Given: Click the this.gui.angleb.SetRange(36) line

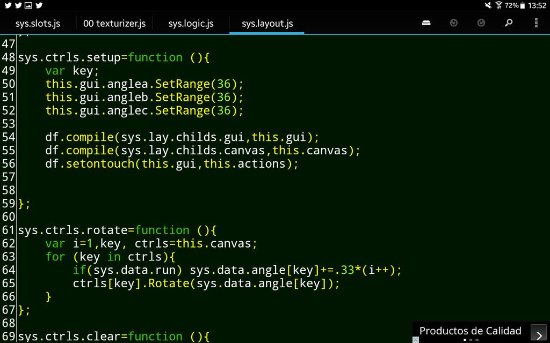Looking at the screenshot, I should tap(144, 98).
